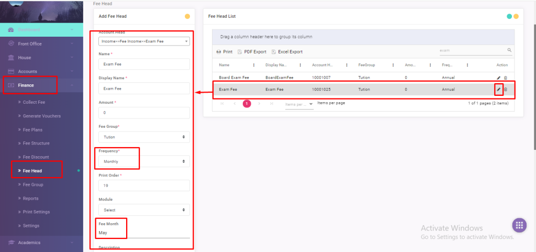Expand the Academics sidebar section
Image resolution: width=536 pixels, height=252 pixels.
tap(29, 243)
